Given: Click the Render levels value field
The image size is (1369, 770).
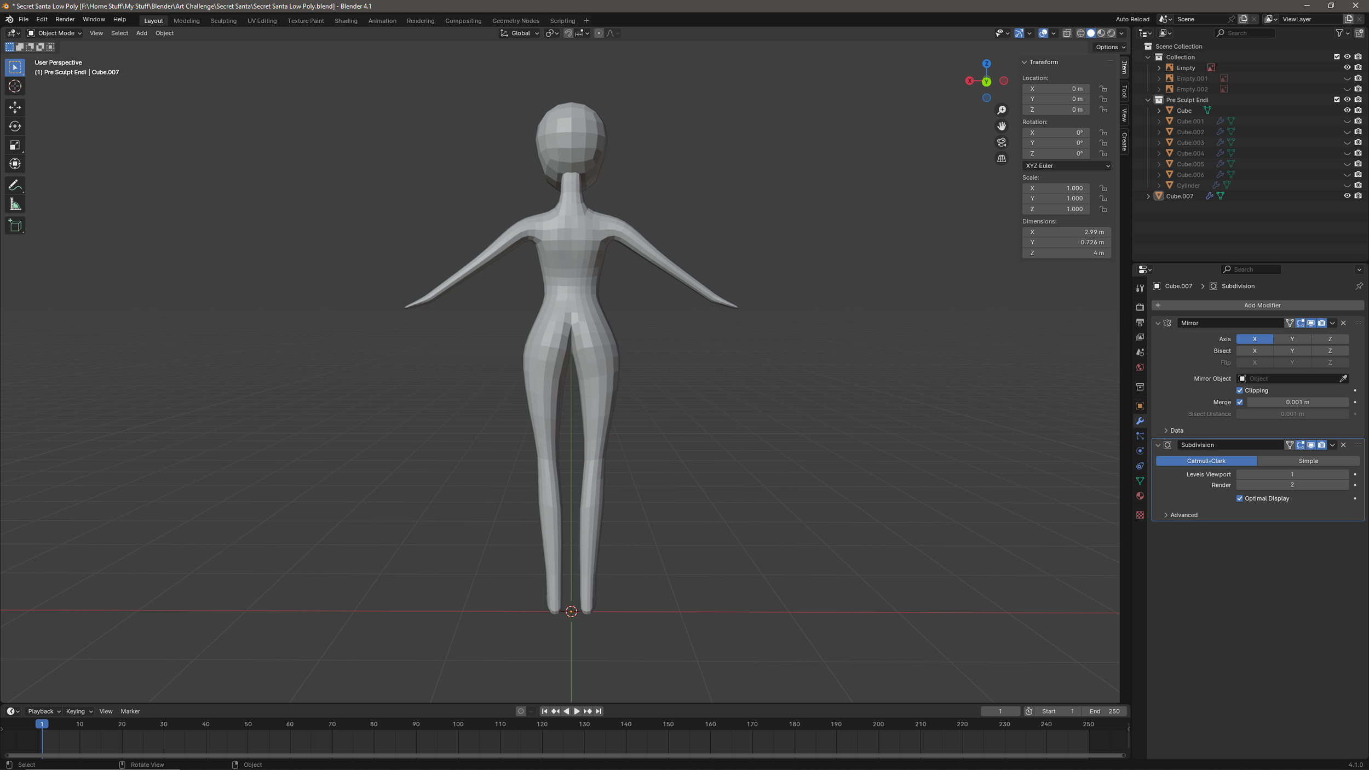Looking at the screenshot, I should (x=1292, y=485).
